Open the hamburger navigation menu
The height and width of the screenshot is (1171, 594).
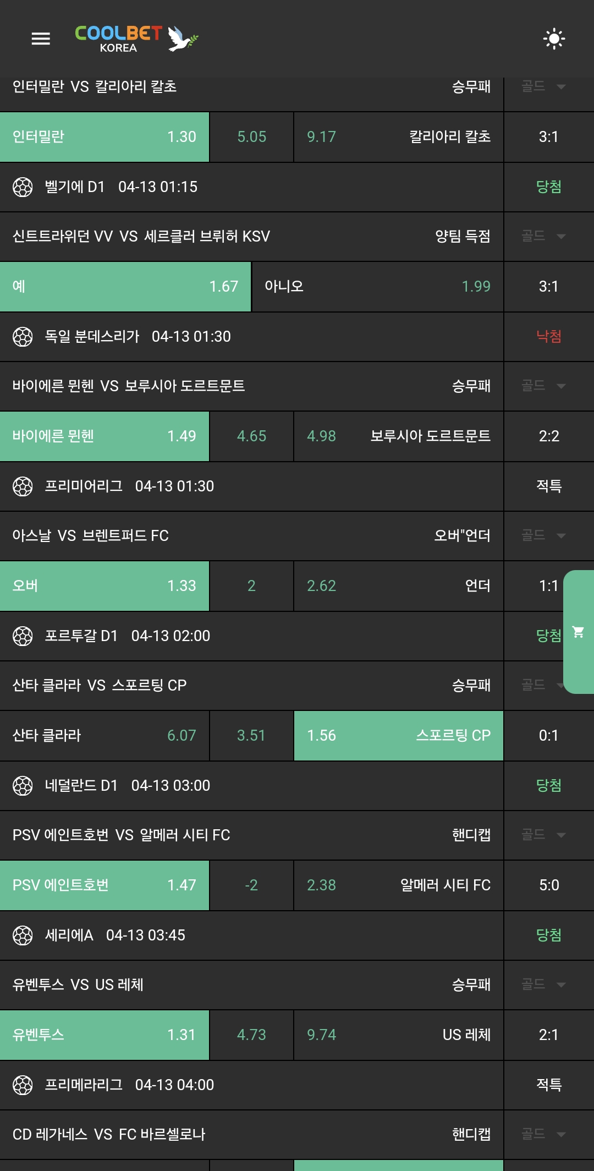click(41, 39)
